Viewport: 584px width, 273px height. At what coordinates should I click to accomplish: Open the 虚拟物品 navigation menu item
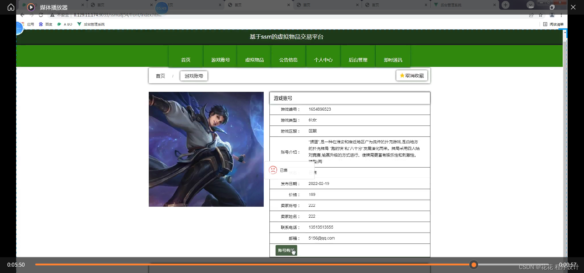tap(255, 56)
